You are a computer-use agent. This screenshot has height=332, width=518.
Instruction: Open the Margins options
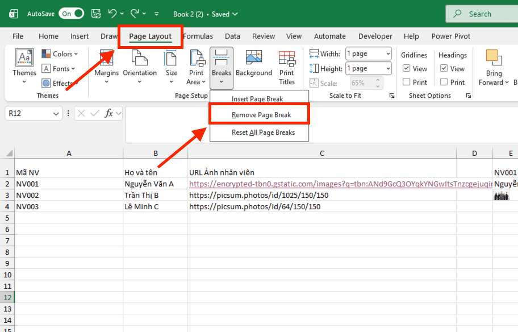(x=106, y=67)
